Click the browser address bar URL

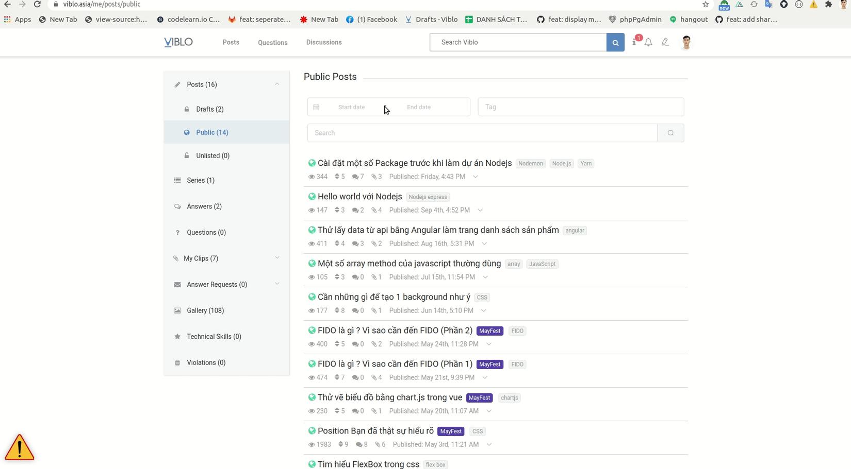[x=102, y=4]
